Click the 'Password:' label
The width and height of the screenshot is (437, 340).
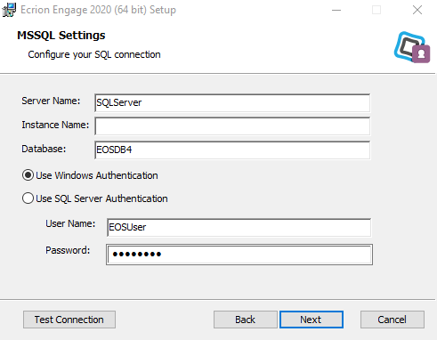pyautogui.click(x=68, y=250)
